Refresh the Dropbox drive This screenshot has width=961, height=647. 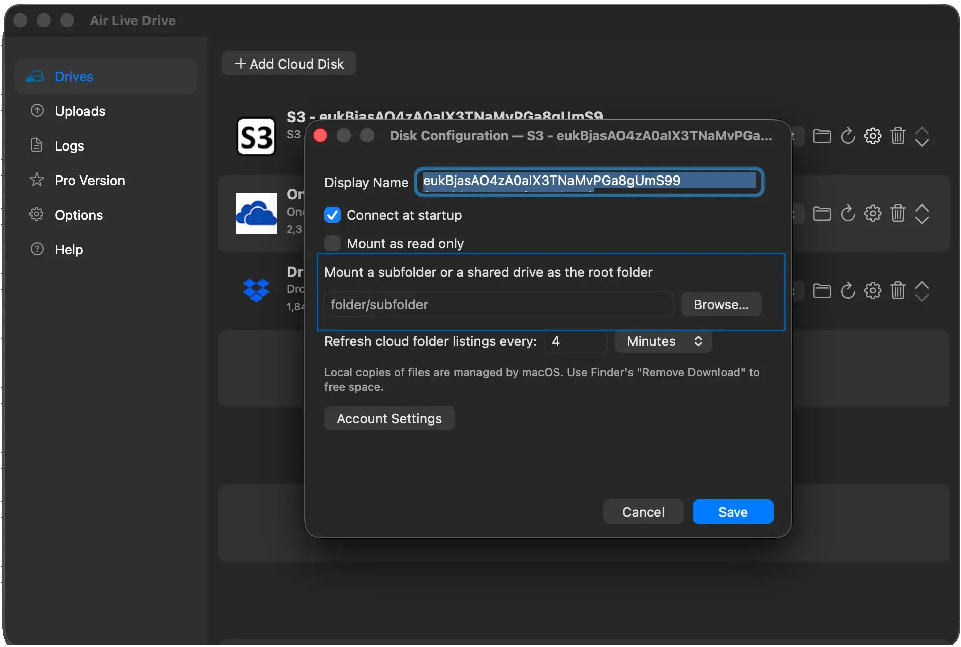click(x=848, y=290)
